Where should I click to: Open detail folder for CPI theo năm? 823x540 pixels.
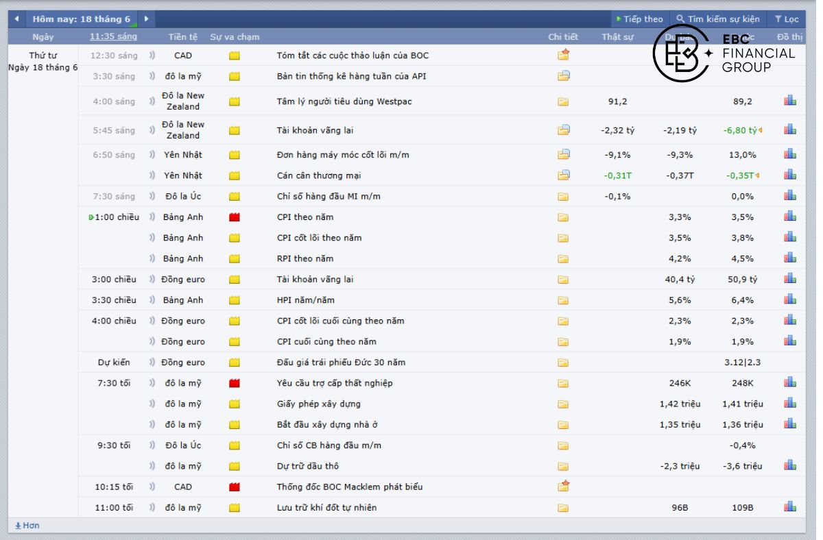coord(563,217)
